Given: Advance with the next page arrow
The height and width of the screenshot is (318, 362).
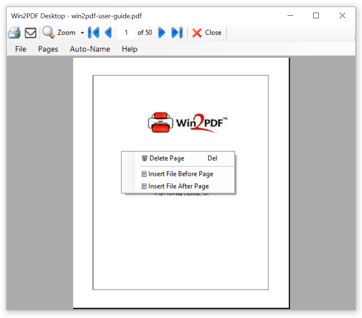Looking at the screenshot, I should (161, 32).
